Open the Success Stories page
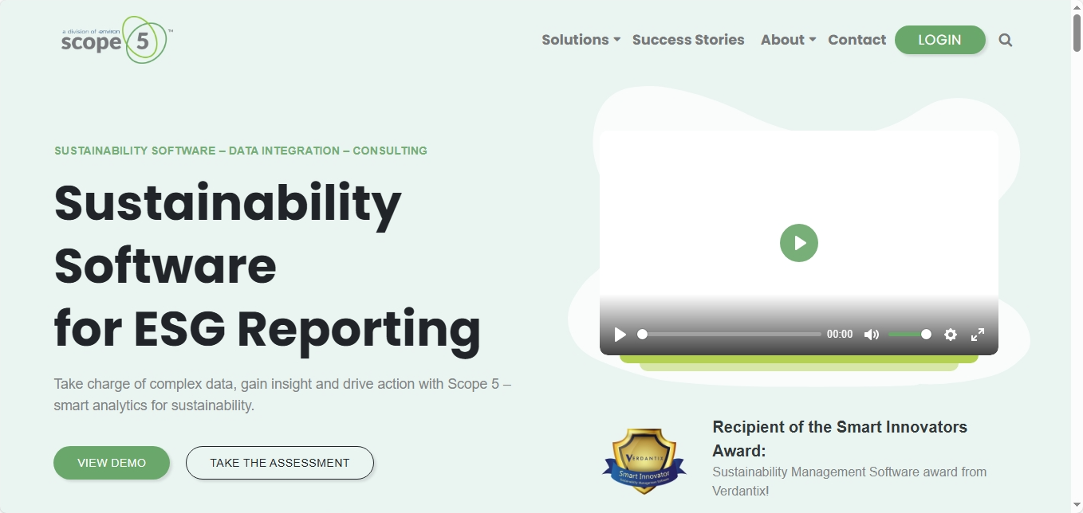1083x513 pixels. [688, 40]
